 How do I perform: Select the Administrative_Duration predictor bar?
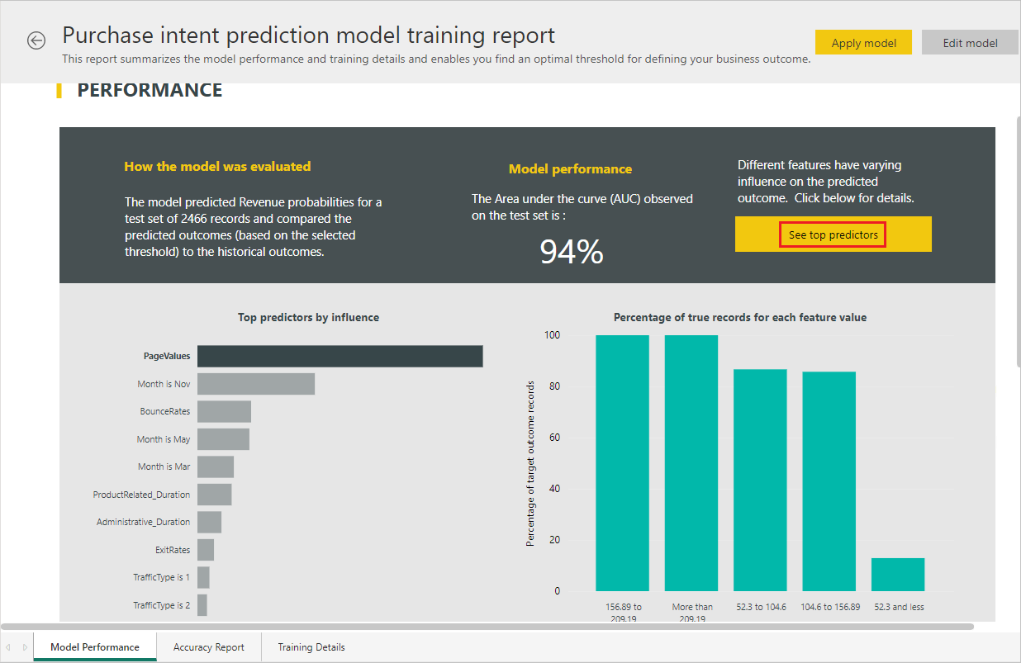pos(209,522)
